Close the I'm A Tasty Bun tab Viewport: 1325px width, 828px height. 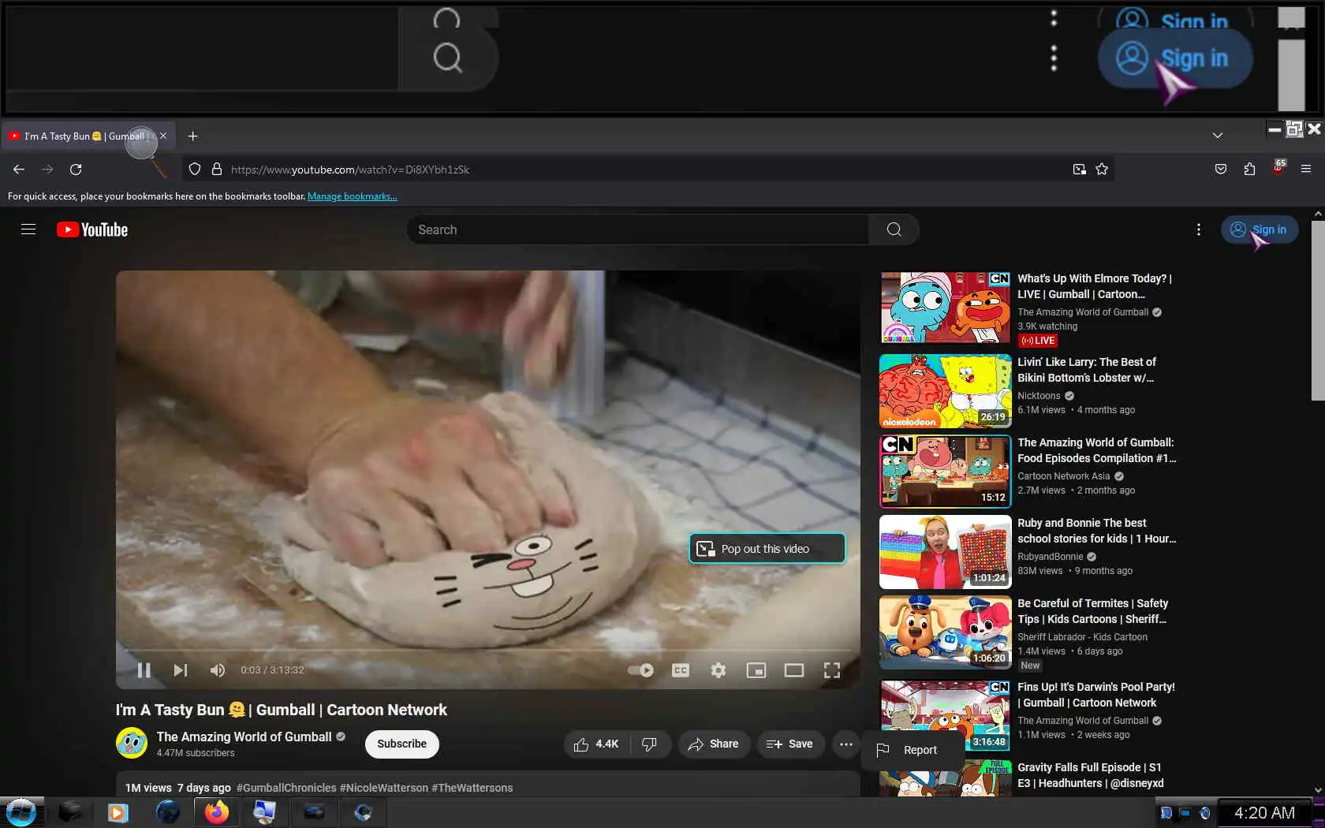[x=163, y=136]
